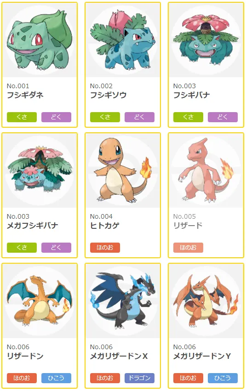Select the フシギバナ No.003 picture

(206, 40)
